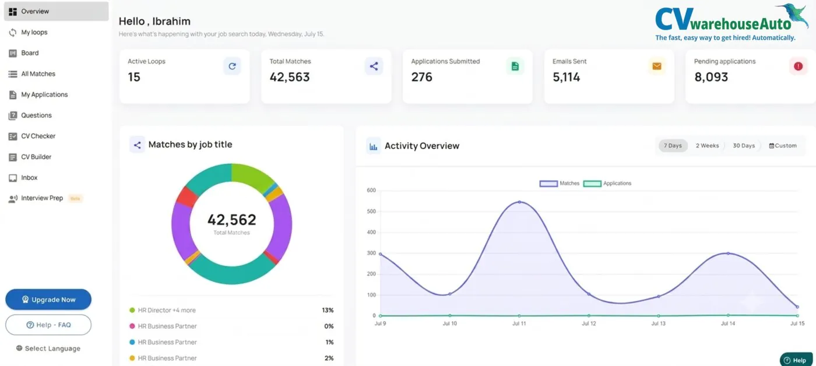Toggle the Matches legend in chart
The width and height of the screenshot is (816, 366).
pos(560,183)
